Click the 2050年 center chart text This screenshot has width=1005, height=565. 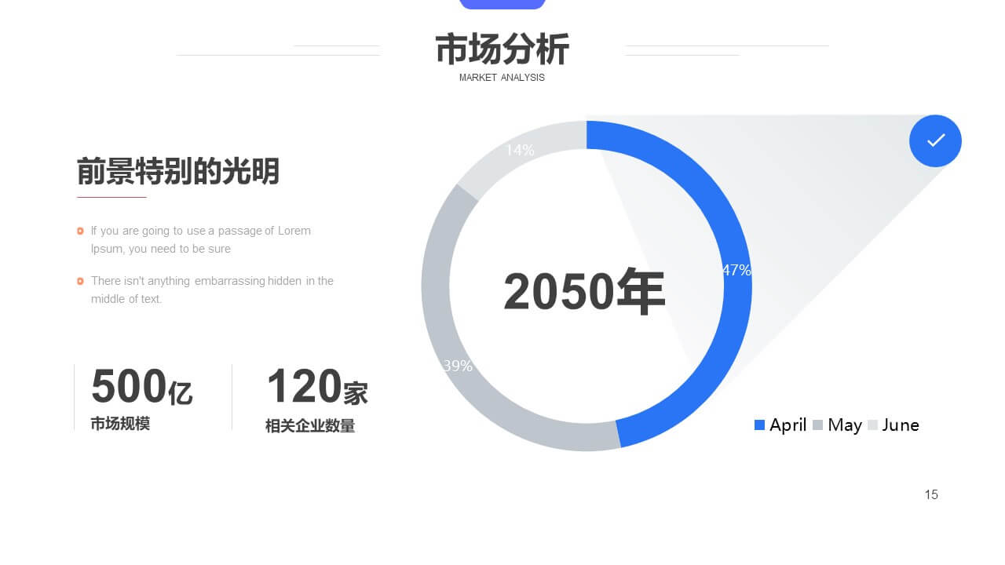(584, 291)
